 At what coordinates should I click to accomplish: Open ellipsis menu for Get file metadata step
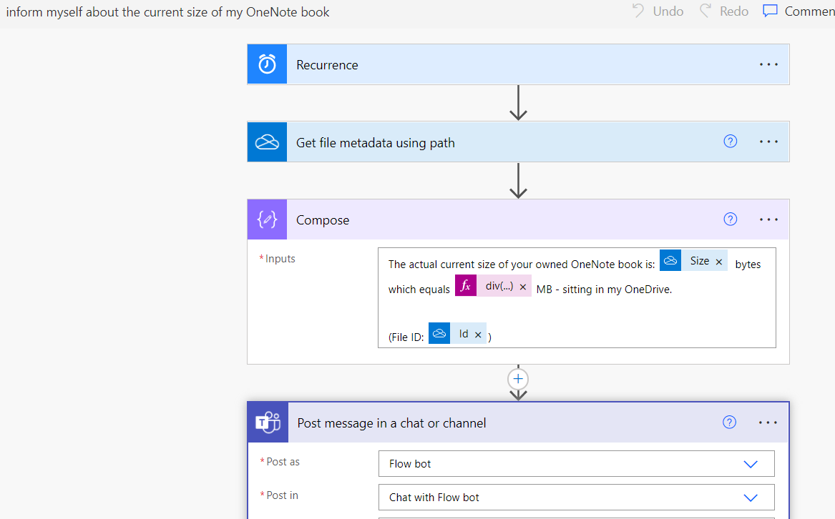click(768, 142)
